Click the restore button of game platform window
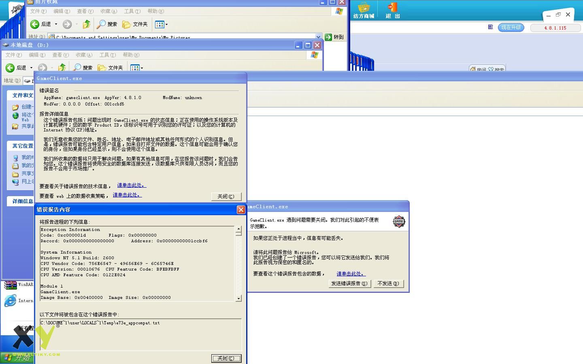 coord(558,15)
